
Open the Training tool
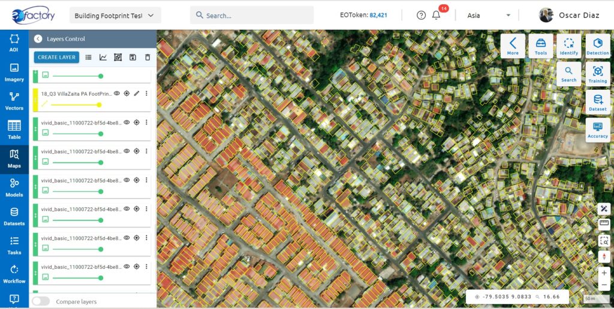[598, 74]
